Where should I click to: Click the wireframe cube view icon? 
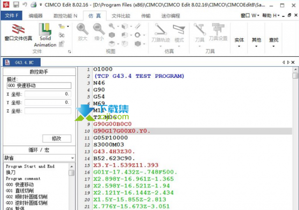[x=125, y=26]
